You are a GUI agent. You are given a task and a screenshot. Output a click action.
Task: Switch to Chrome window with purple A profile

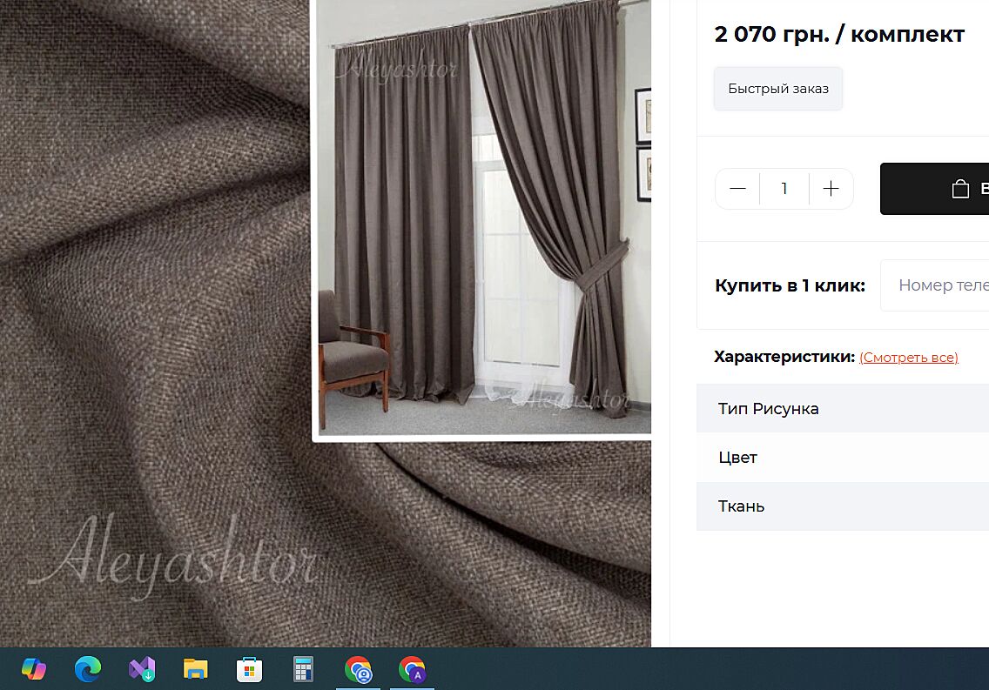click(x=412, y=669)
